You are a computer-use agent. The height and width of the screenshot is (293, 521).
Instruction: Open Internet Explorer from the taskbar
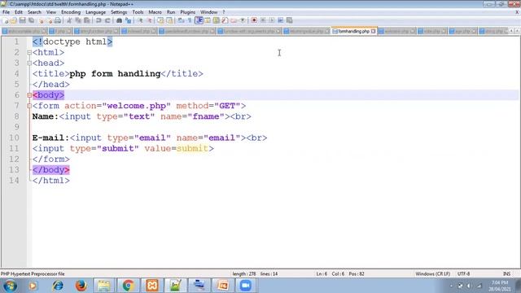[58, 286]
